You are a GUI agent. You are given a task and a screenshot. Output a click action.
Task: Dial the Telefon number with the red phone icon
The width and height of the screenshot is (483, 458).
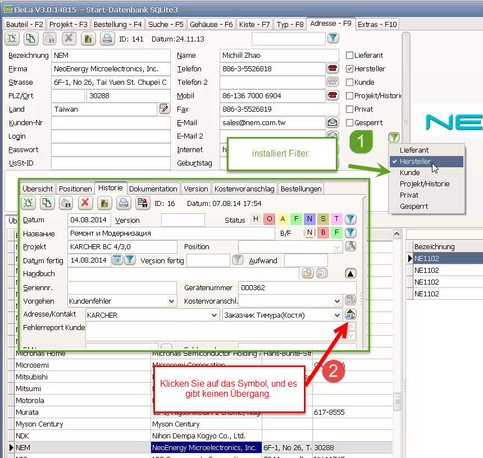[332, 68]
